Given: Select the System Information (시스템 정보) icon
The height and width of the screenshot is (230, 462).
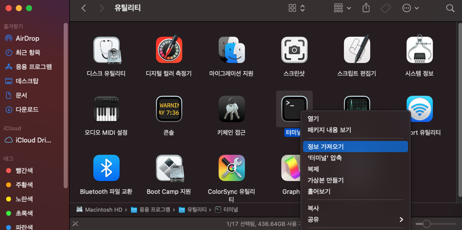Looking at the screenshot, I should click(x=420, y=49).
